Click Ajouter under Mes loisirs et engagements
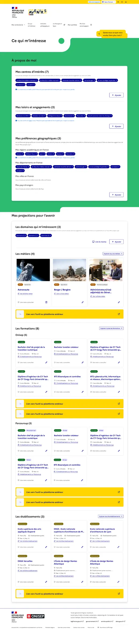 [x=117, y=126]
